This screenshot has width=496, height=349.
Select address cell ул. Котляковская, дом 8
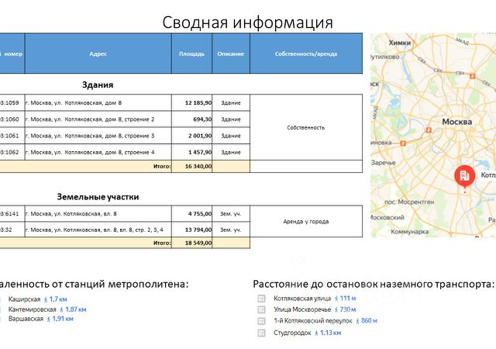tap(98, 102)
